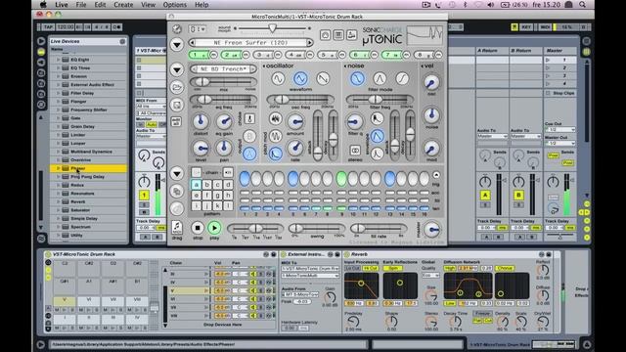Toggle step 9 trigger in sequencer
626x352 pixels.
click(341, 179)
